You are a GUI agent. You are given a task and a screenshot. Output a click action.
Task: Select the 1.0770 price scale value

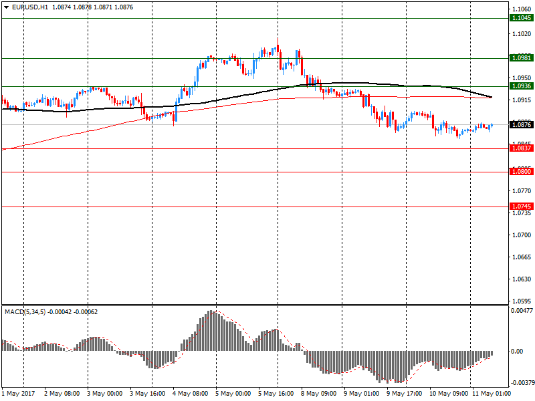[522, 191]
